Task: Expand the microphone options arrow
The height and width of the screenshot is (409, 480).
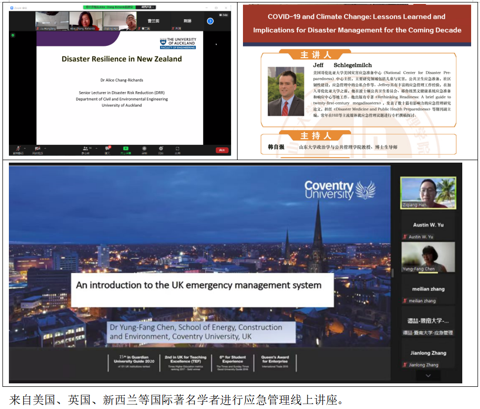Action: click(25, 148)
